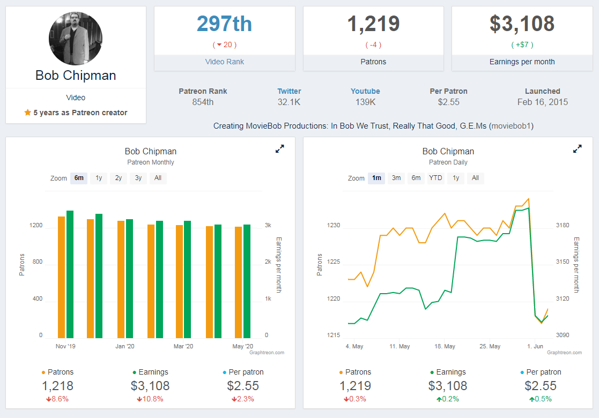Click the $3,108 earnings per month figure in top card
This screenshot has height=418, width=599.
[522, 24]
